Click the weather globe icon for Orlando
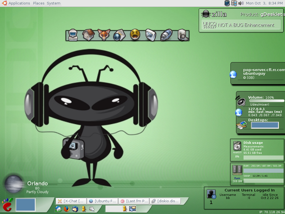Image resolution: width=285 pixels, height=214 pixels. coord(14,184)
